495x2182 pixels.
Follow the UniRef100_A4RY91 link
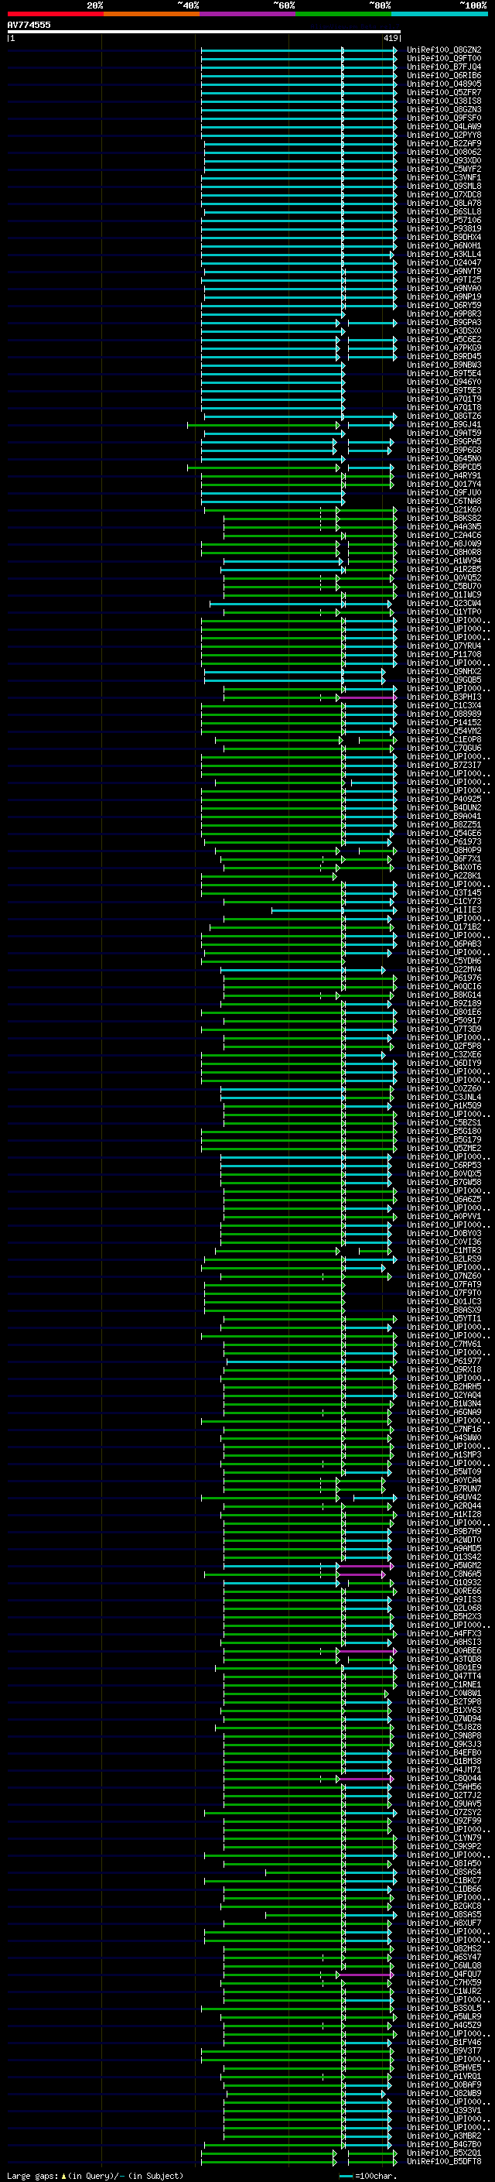[444, 475]
